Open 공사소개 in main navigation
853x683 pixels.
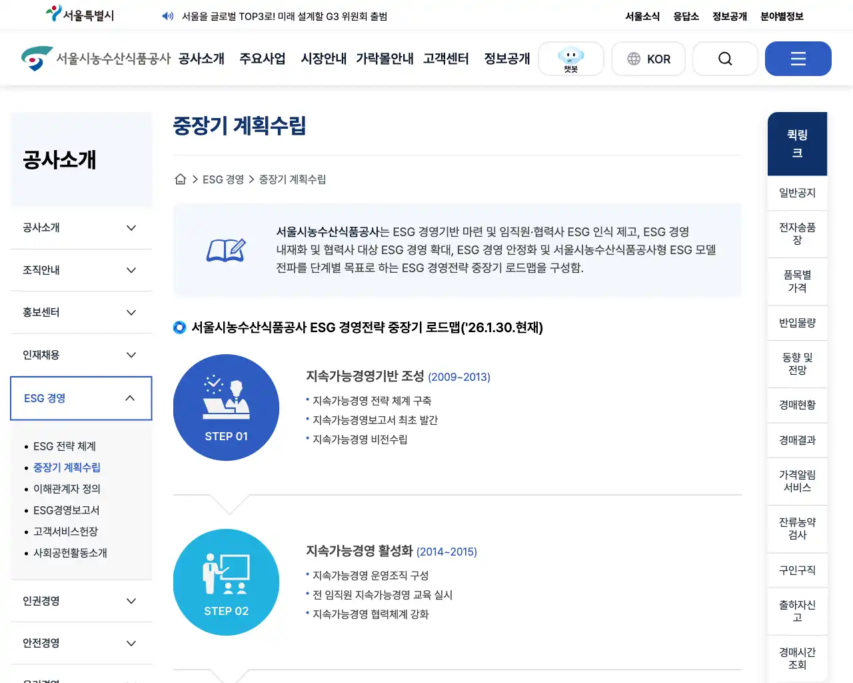click(x=201, y=59)
